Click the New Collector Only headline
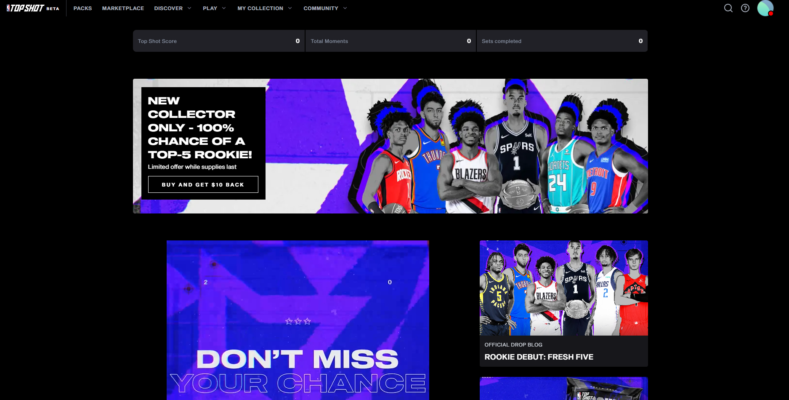789x400 pixels. click(x=199, y=128)
